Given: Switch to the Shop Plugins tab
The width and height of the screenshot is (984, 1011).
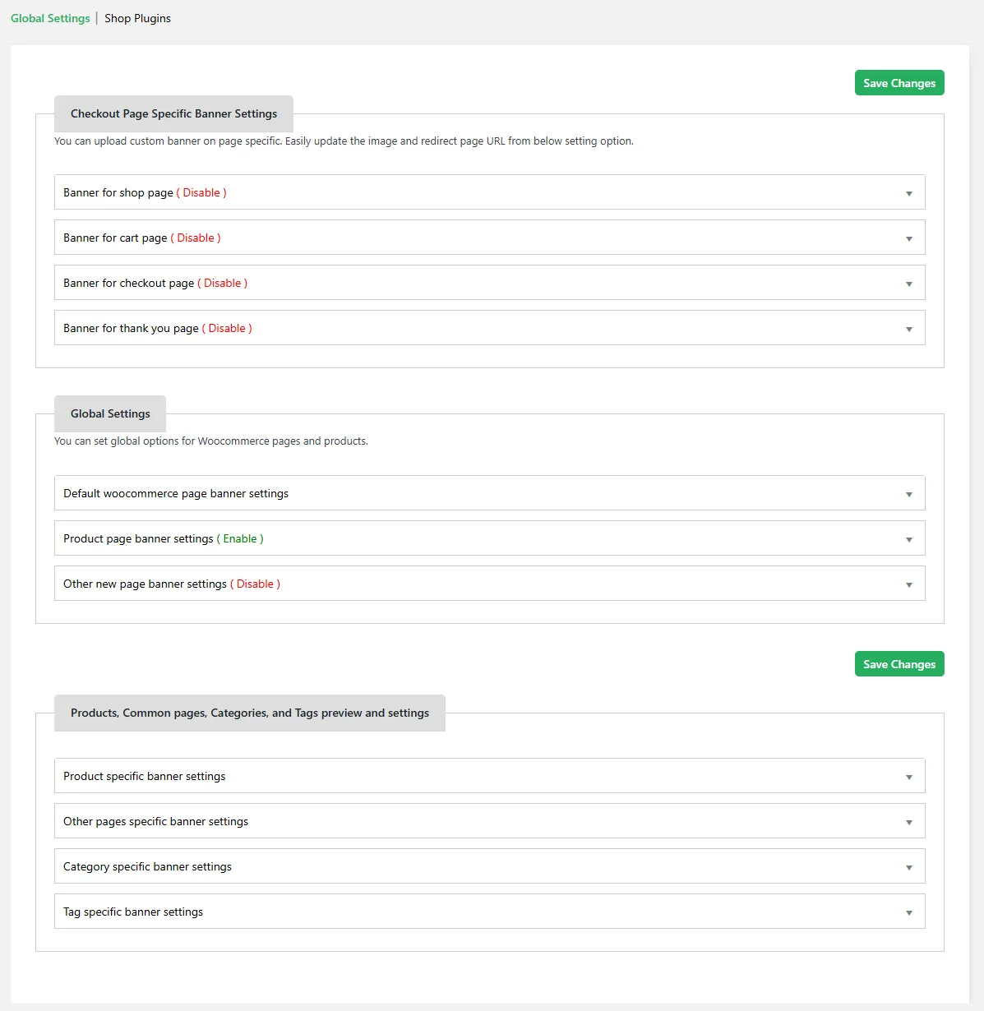Looking at the screenshot, I should 137,18.
